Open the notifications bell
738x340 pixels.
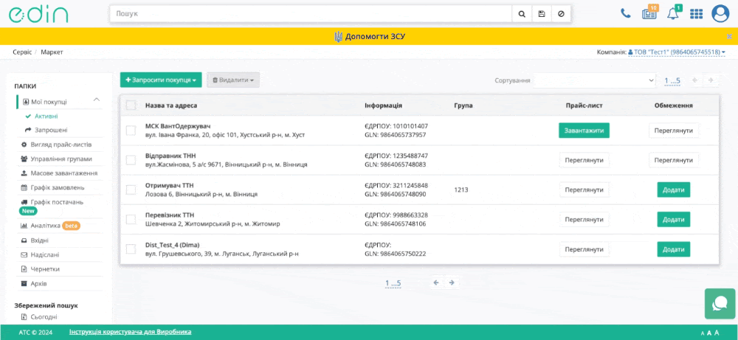point(674,13)
